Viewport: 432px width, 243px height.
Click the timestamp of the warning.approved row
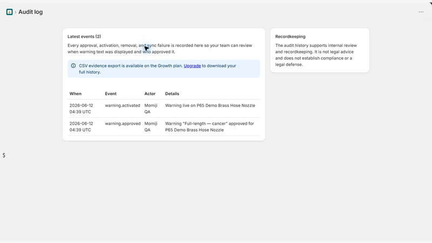[x=82, y=127]
